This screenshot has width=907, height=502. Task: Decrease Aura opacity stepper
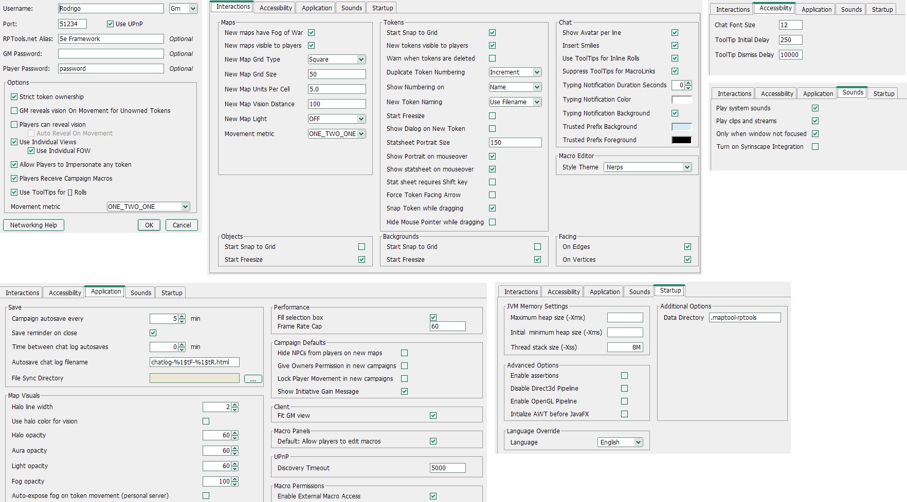tap(235, 453)
